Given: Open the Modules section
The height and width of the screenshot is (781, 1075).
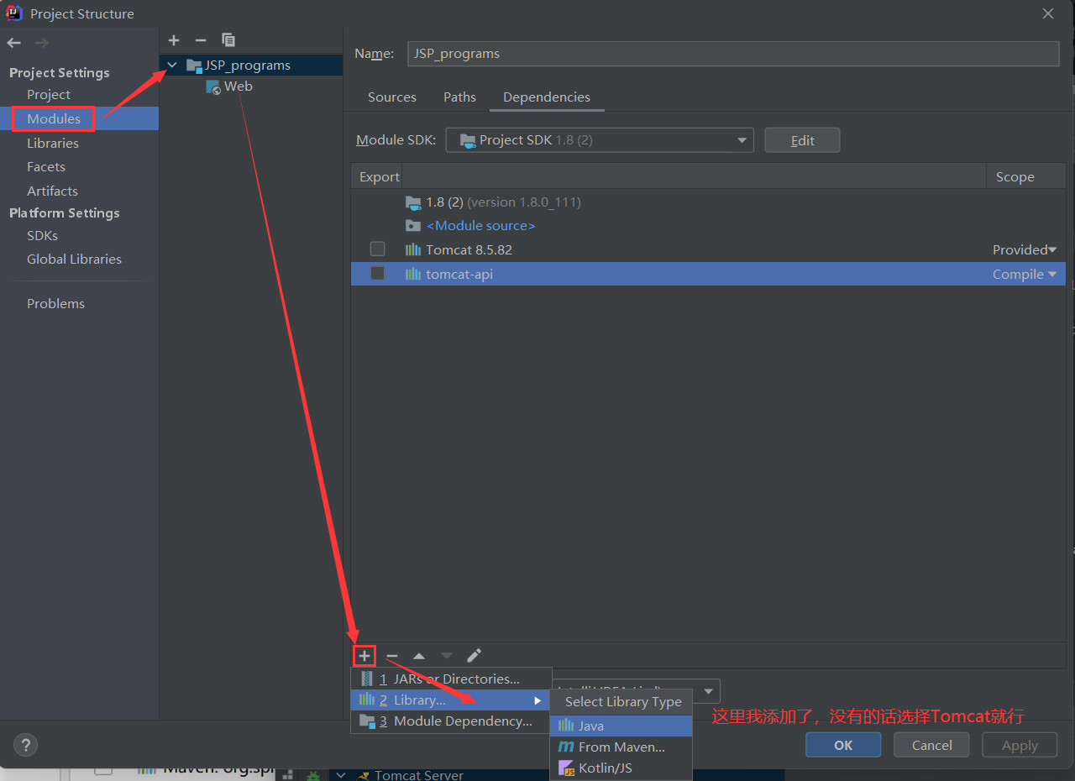Looking at the screenshot, I should pos(54,118).
